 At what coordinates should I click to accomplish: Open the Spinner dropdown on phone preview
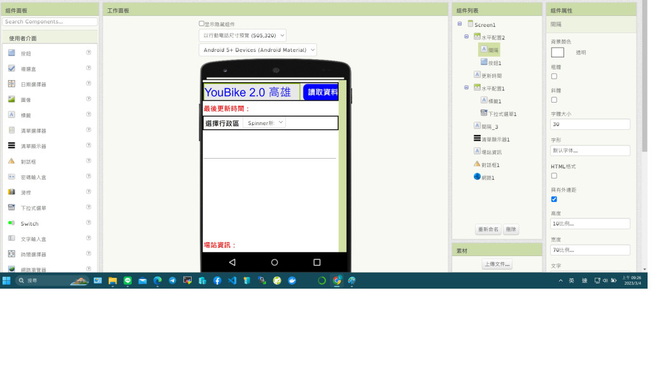click(264, 123)
